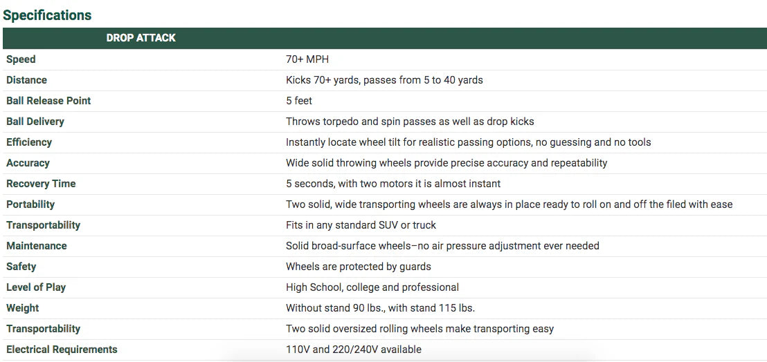Click the oversized rolling wheels description
Screen dimensions: 767x362
pos(419,329)
